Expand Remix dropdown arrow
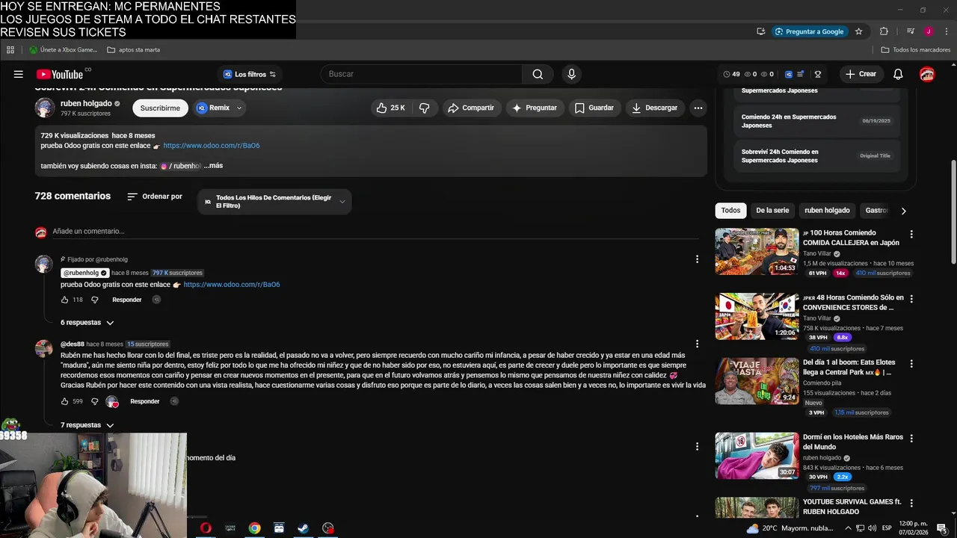This screenshot has width=957, height=538. (x=239, y=108)
